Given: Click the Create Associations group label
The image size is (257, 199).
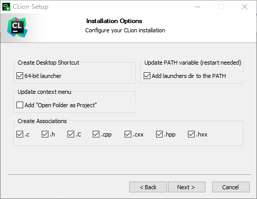Looking at the screenshot, I should point(42,121).
